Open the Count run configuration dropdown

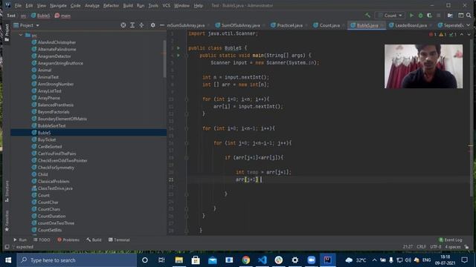(390, 15)
